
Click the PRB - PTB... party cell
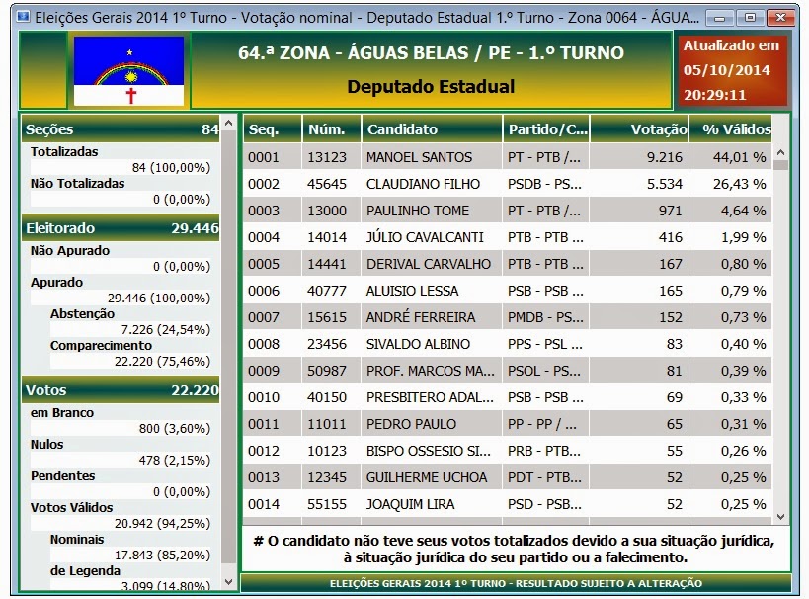(x=544, y=451)
